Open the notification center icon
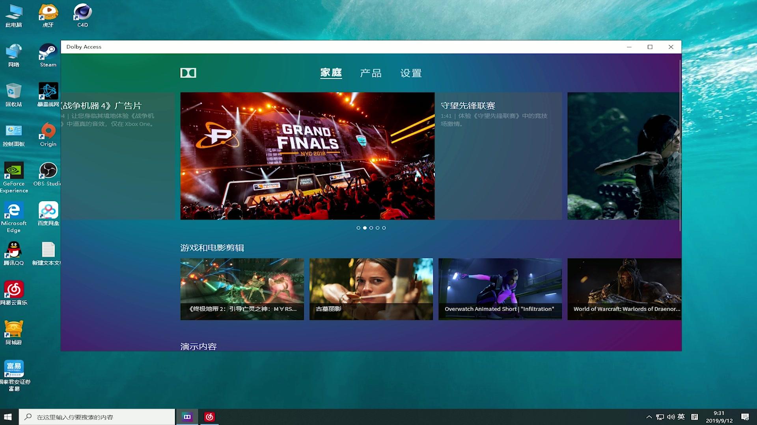The image size is (757, 425). tap(745, 417)
